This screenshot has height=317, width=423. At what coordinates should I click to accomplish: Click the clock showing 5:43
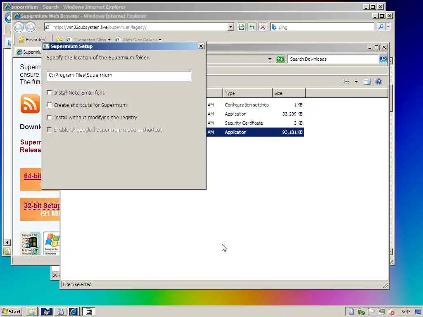pyautogui.click(x=406, y=312)
